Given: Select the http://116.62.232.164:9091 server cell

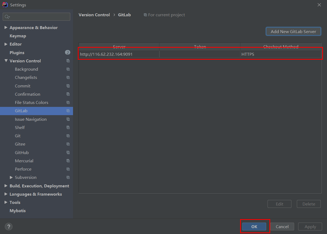Looking at the screenshot, I should click(119, 54).
